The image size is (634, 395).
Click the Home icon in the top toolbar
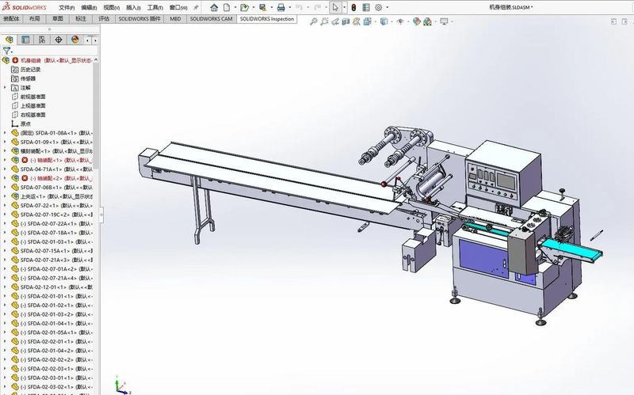pos(214,7)
